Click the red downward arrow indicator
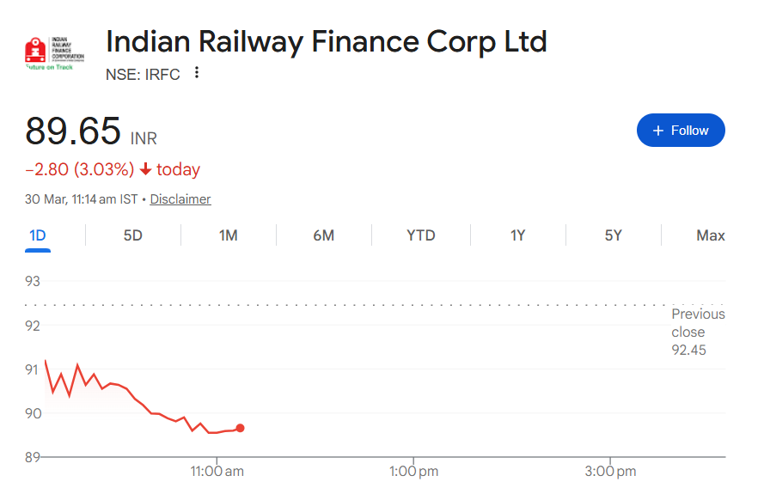Screen dimensions: 764x500 [x=144, y=169]
